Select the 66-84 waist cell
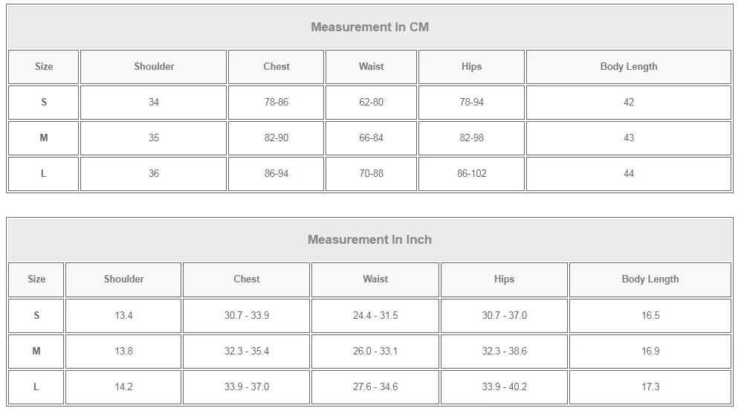 click(x=371, y=138)
